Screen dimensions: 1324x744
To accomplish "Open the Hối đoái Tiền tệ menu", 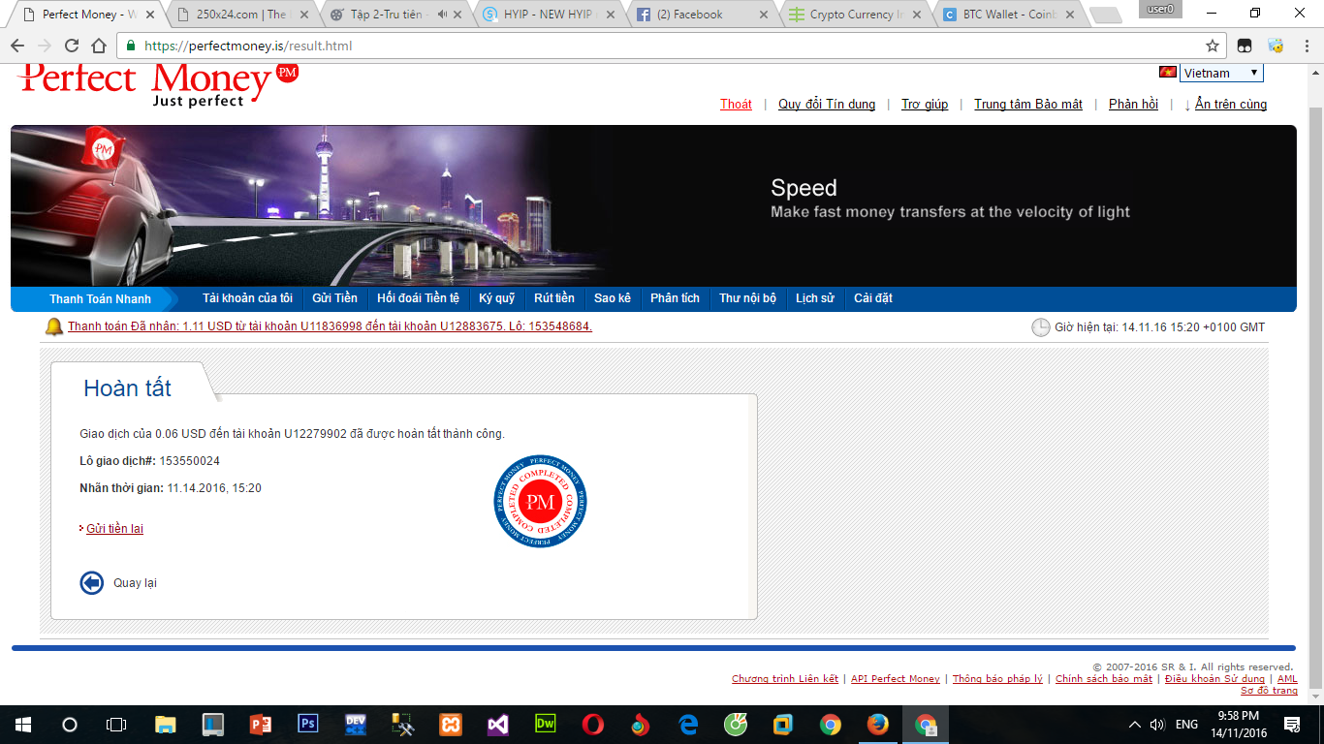I will tap(418, 298).
